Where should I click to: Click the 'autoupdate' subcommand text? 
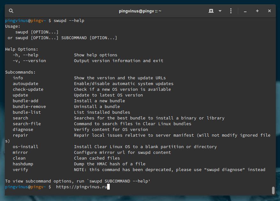pyautogui.click(x=26, y=84)
